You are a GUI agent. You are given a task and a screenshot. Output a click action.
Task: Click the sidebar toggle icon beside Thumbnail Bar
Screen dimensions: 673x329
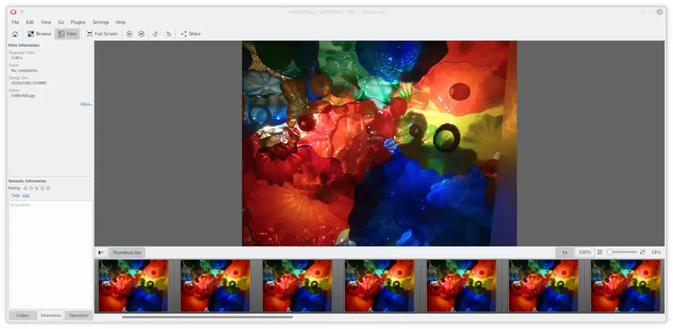point(102,252)
